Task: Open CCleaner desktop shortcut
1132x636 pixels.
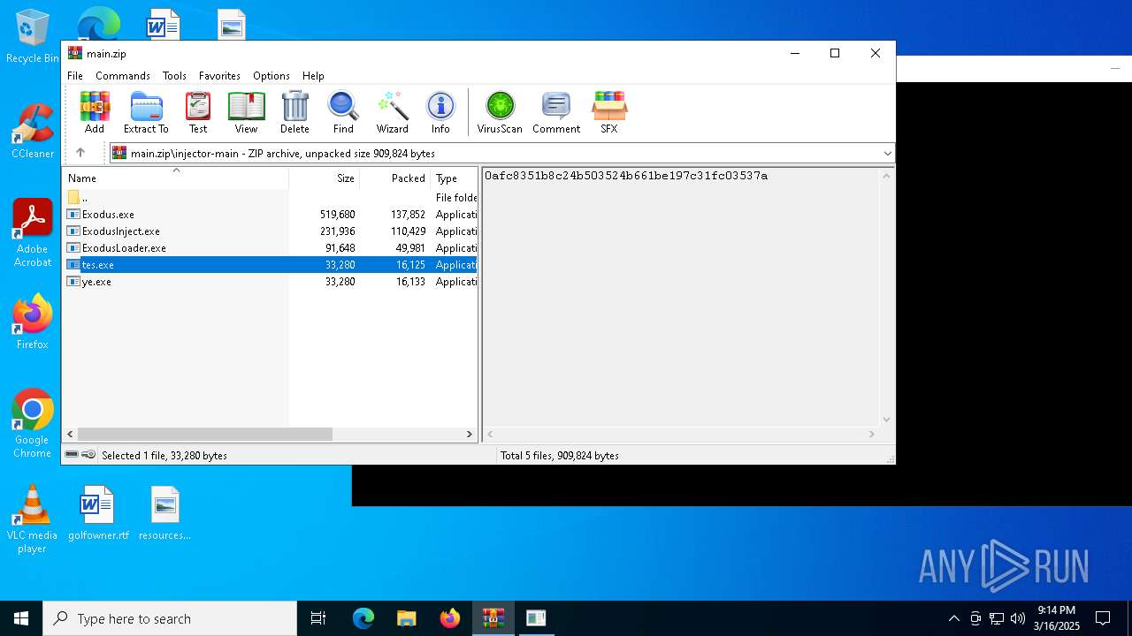Action: 33,131
